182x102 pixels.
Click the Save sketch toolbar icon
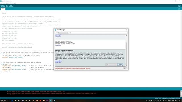12,6
